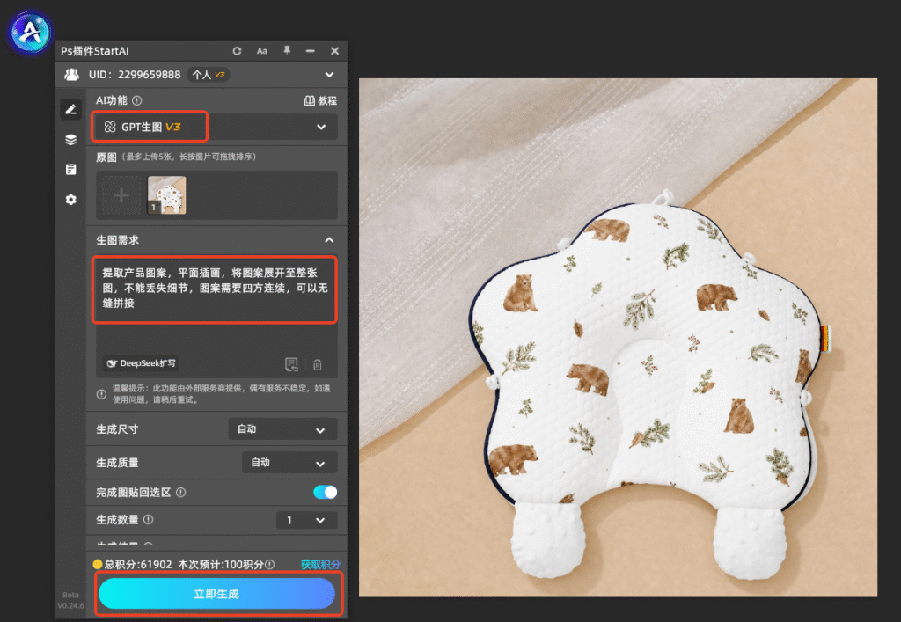Click the user account avatar icon

pos(72,75)
